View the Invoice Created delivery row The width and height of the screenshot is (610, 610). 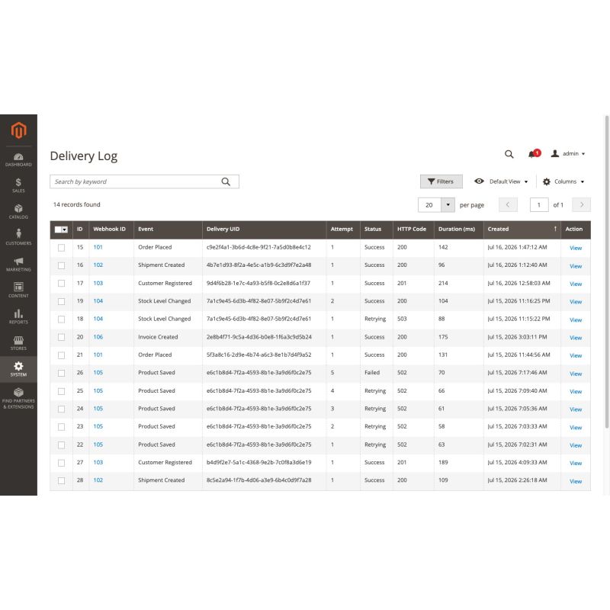[576, 338]
